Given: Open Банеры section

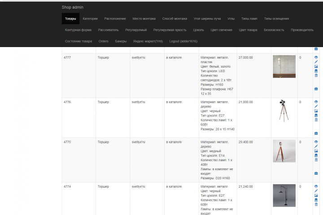Looking at the screenshot, I should (x=121, y=41).
